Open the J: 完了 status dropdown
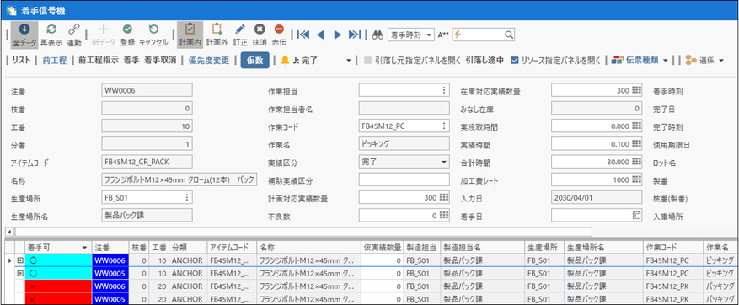The height and width of the screenshot is (305, 739). pyautogui.click(x=349, y=61)
